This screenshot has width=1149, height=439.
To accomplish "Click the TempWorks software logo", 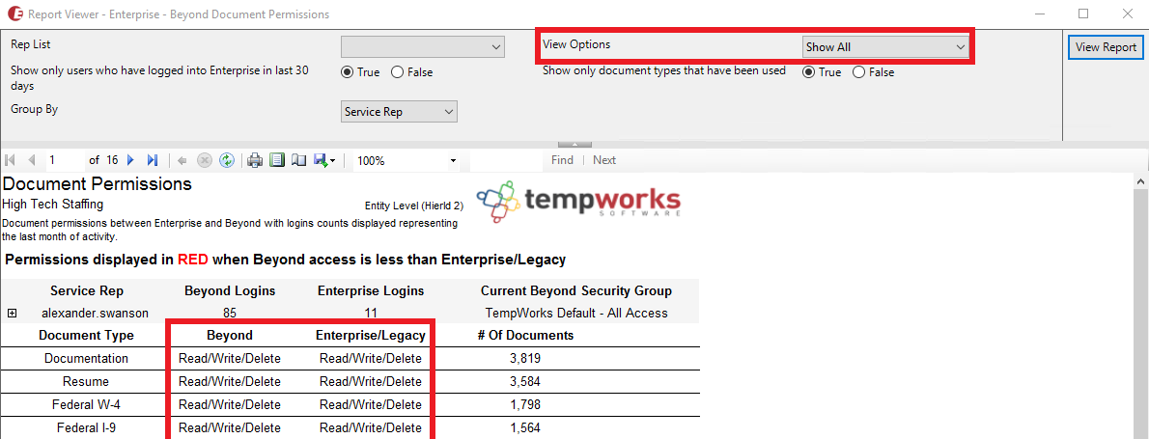I will pyautogui.click(x=579, y=200).
